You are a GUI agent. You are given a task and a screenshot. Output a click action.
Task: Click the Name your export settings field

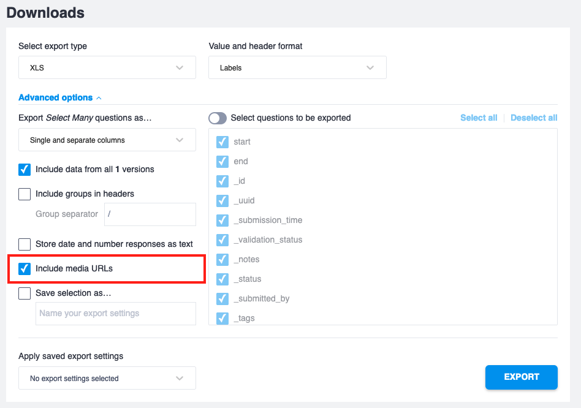(x=115, y=313)
